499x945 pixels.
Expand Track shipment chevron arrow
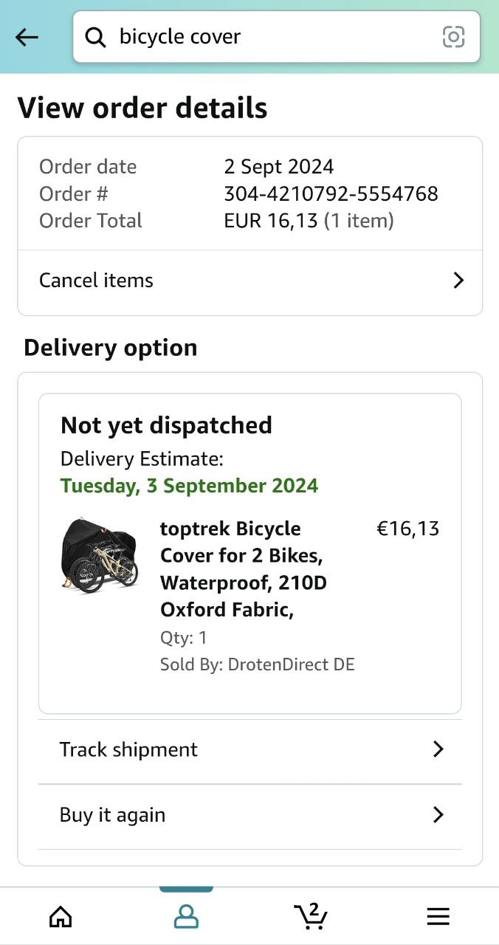pos(438,749)
